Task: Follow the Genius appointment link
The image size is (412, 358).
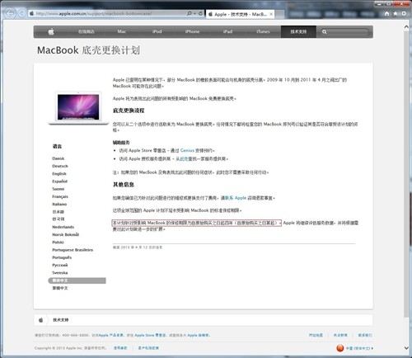Action: pyautogui.click(x=187, y=150)
